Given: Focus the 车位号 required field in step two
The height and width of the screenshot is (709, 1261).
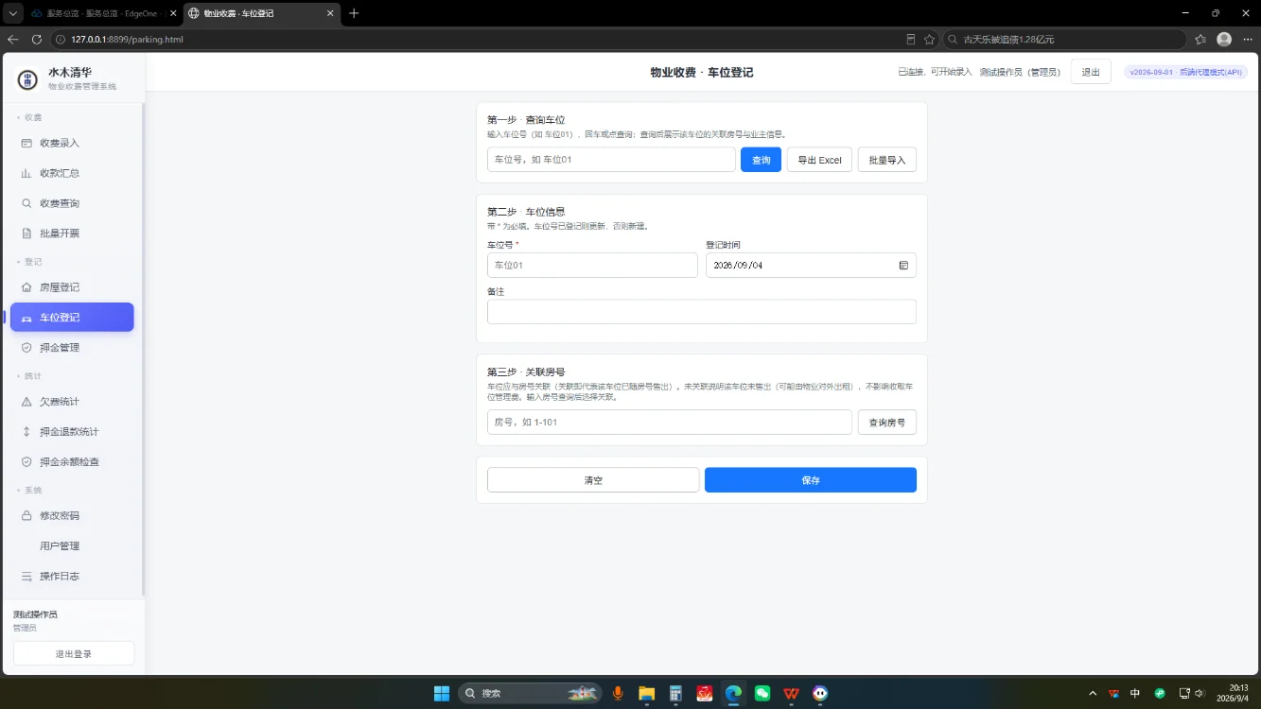Looking at the screenshot, I should point(592,266).
